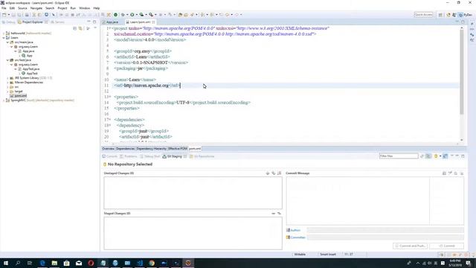Select the Overview tab of the POM editor

point(108,149)
